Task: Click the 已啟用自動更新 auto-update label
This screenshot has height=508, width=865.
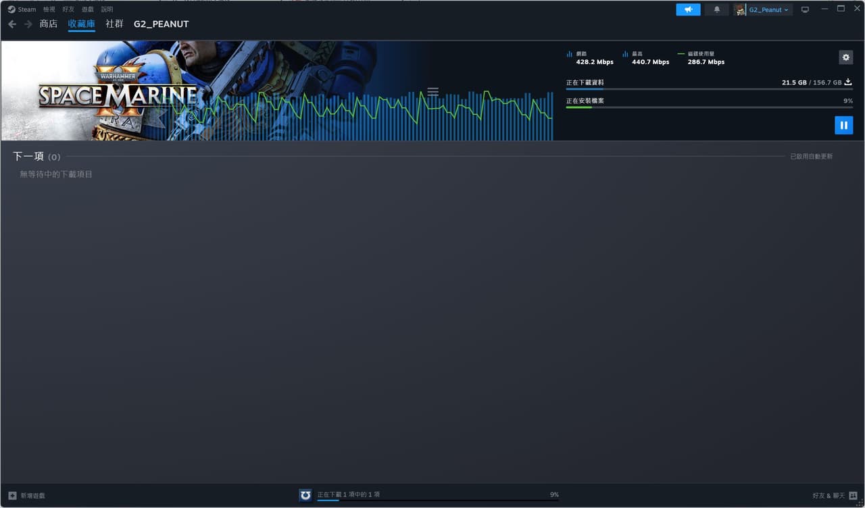Action: coord(812,157)
